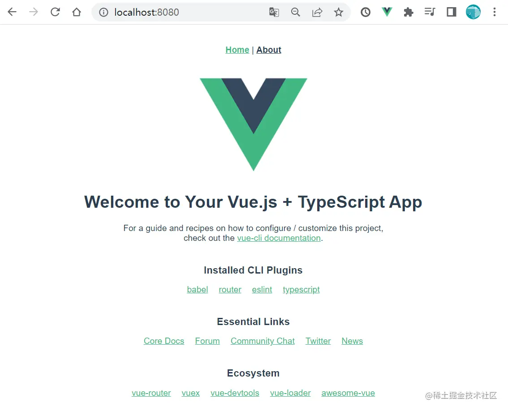Click the Ecosystem heading
Image resolution: width=508 pixels, height=411 pixels.
tap(253, 373)
